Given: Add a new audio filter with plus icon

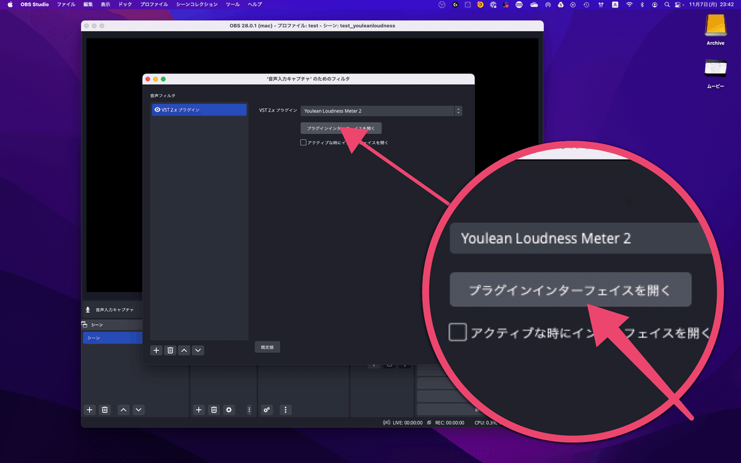Looking at the screenshot, I should point(156,350).
